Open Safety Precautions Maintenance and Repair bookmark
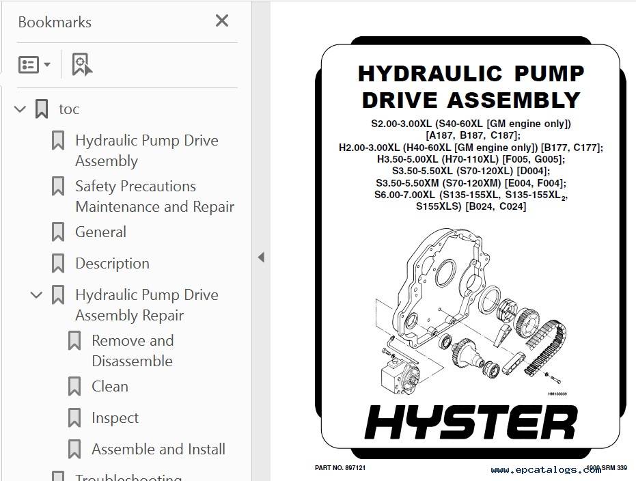Viewport: 636px width, 481px height. 154,196
